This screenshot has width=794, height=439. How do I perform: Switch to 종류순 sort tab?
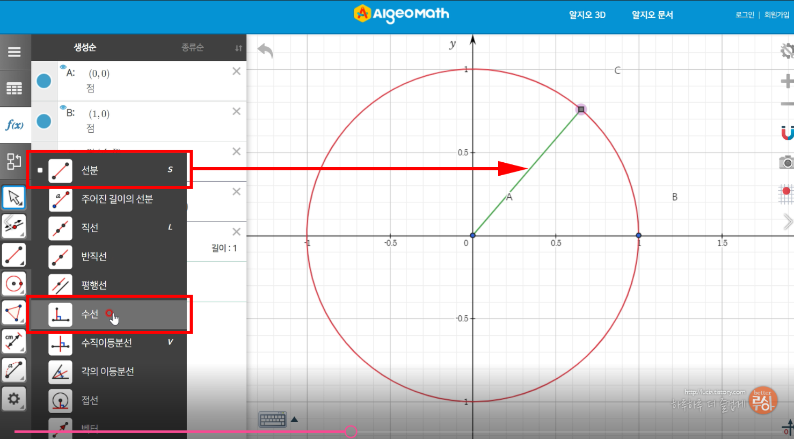pos(192,47)
